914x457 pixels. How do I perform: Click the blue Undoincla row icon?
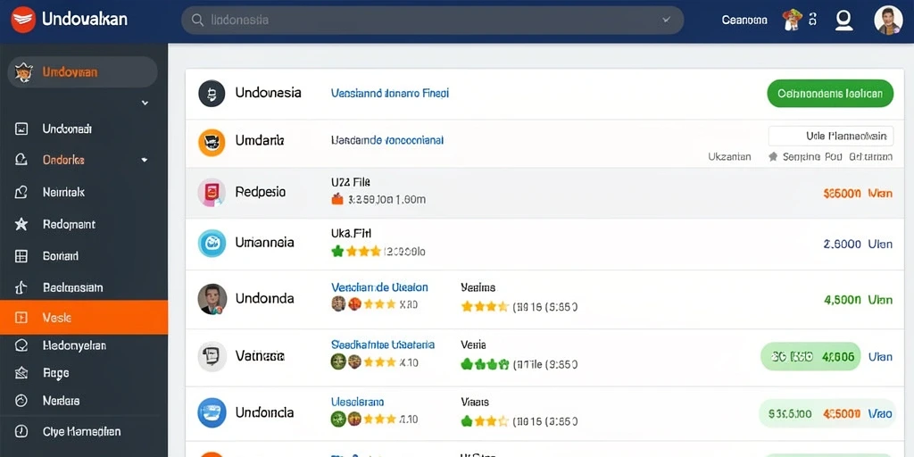(x=212, y=412)
